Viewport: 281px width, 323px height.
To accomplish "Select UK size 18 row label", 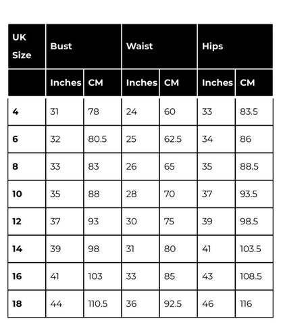I will click(27, 303).
